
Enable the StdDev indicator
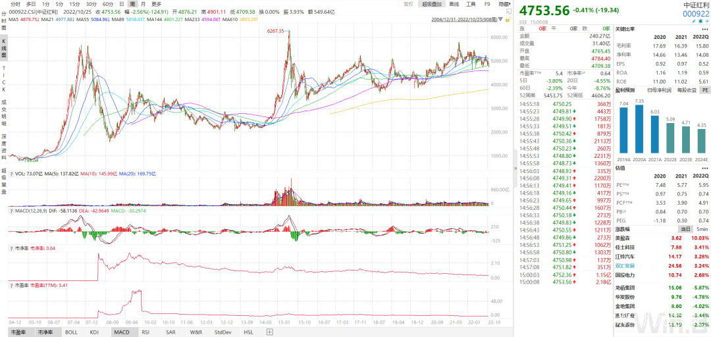(x=223, y=332)
